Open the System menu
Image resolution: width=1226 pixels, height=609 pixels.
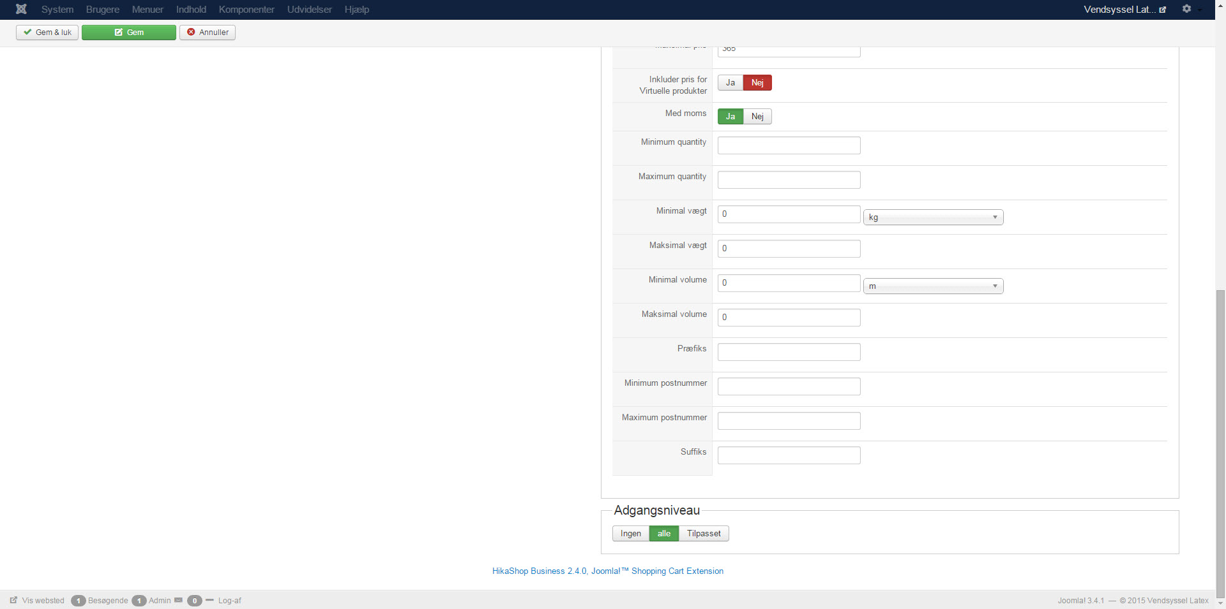[57, 10]
